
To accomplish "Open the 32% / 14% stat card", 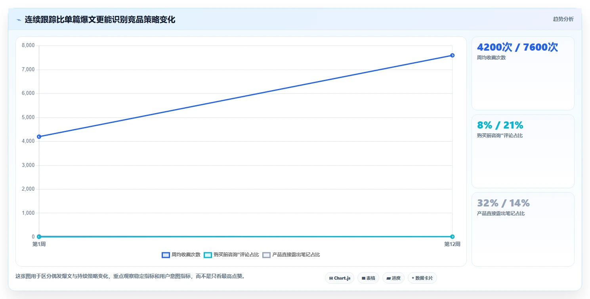I will click(x=523, y=229).
